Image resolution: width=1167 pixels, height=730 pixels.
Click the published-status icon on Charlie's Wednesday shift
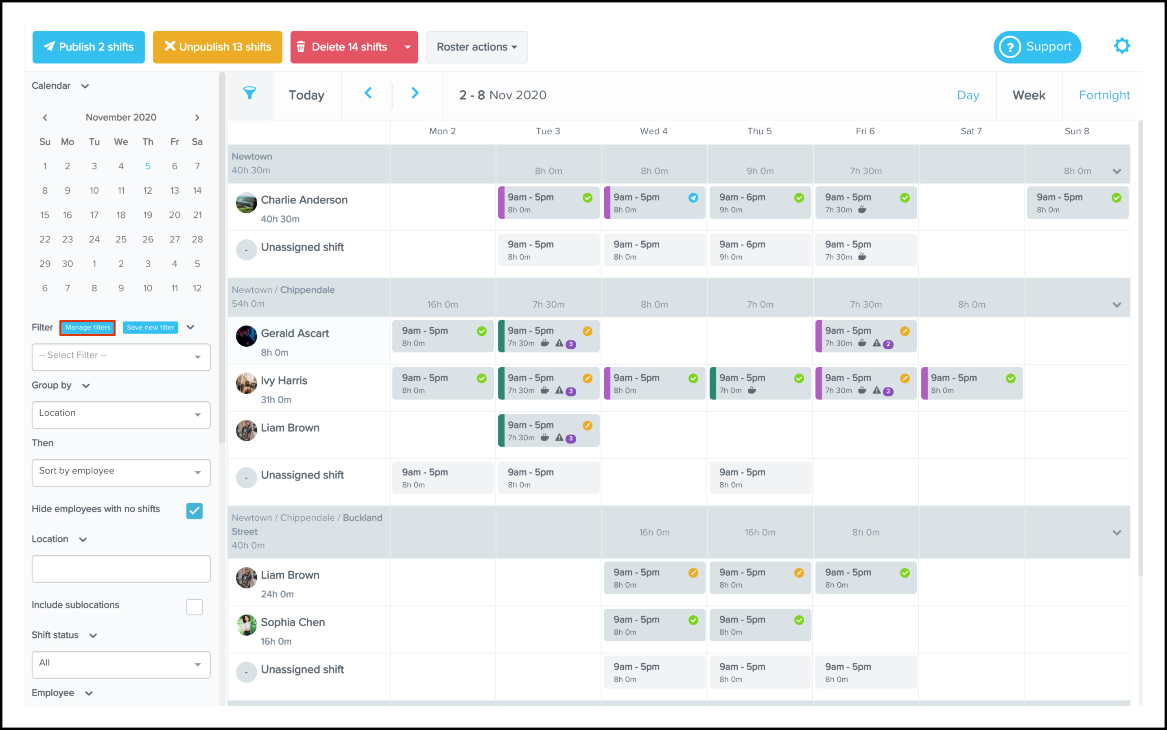coord(693,197)
